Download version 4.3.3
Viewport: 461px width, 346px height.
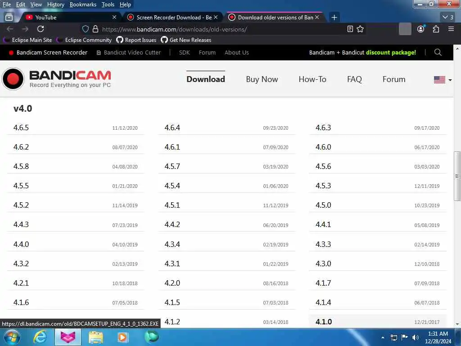(378, 244)
